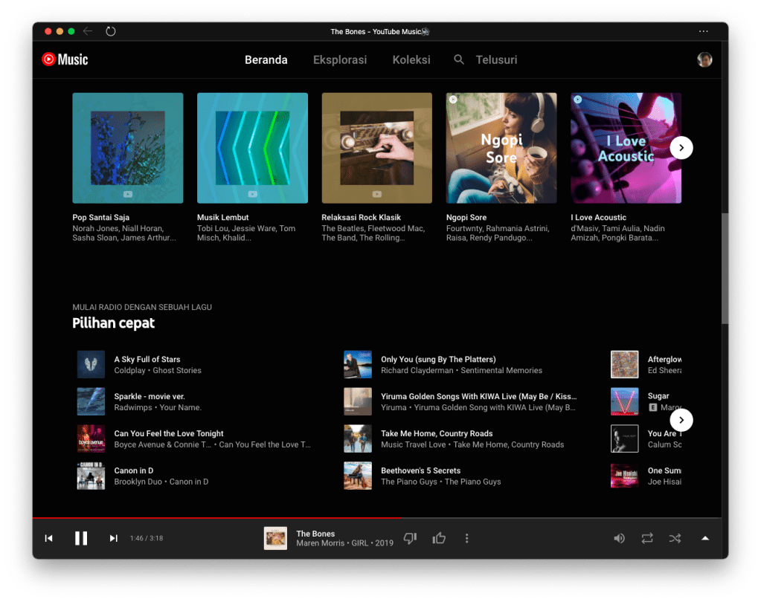
Task: Show more playlists with carousel next arrow
Action: click(681, 148)
